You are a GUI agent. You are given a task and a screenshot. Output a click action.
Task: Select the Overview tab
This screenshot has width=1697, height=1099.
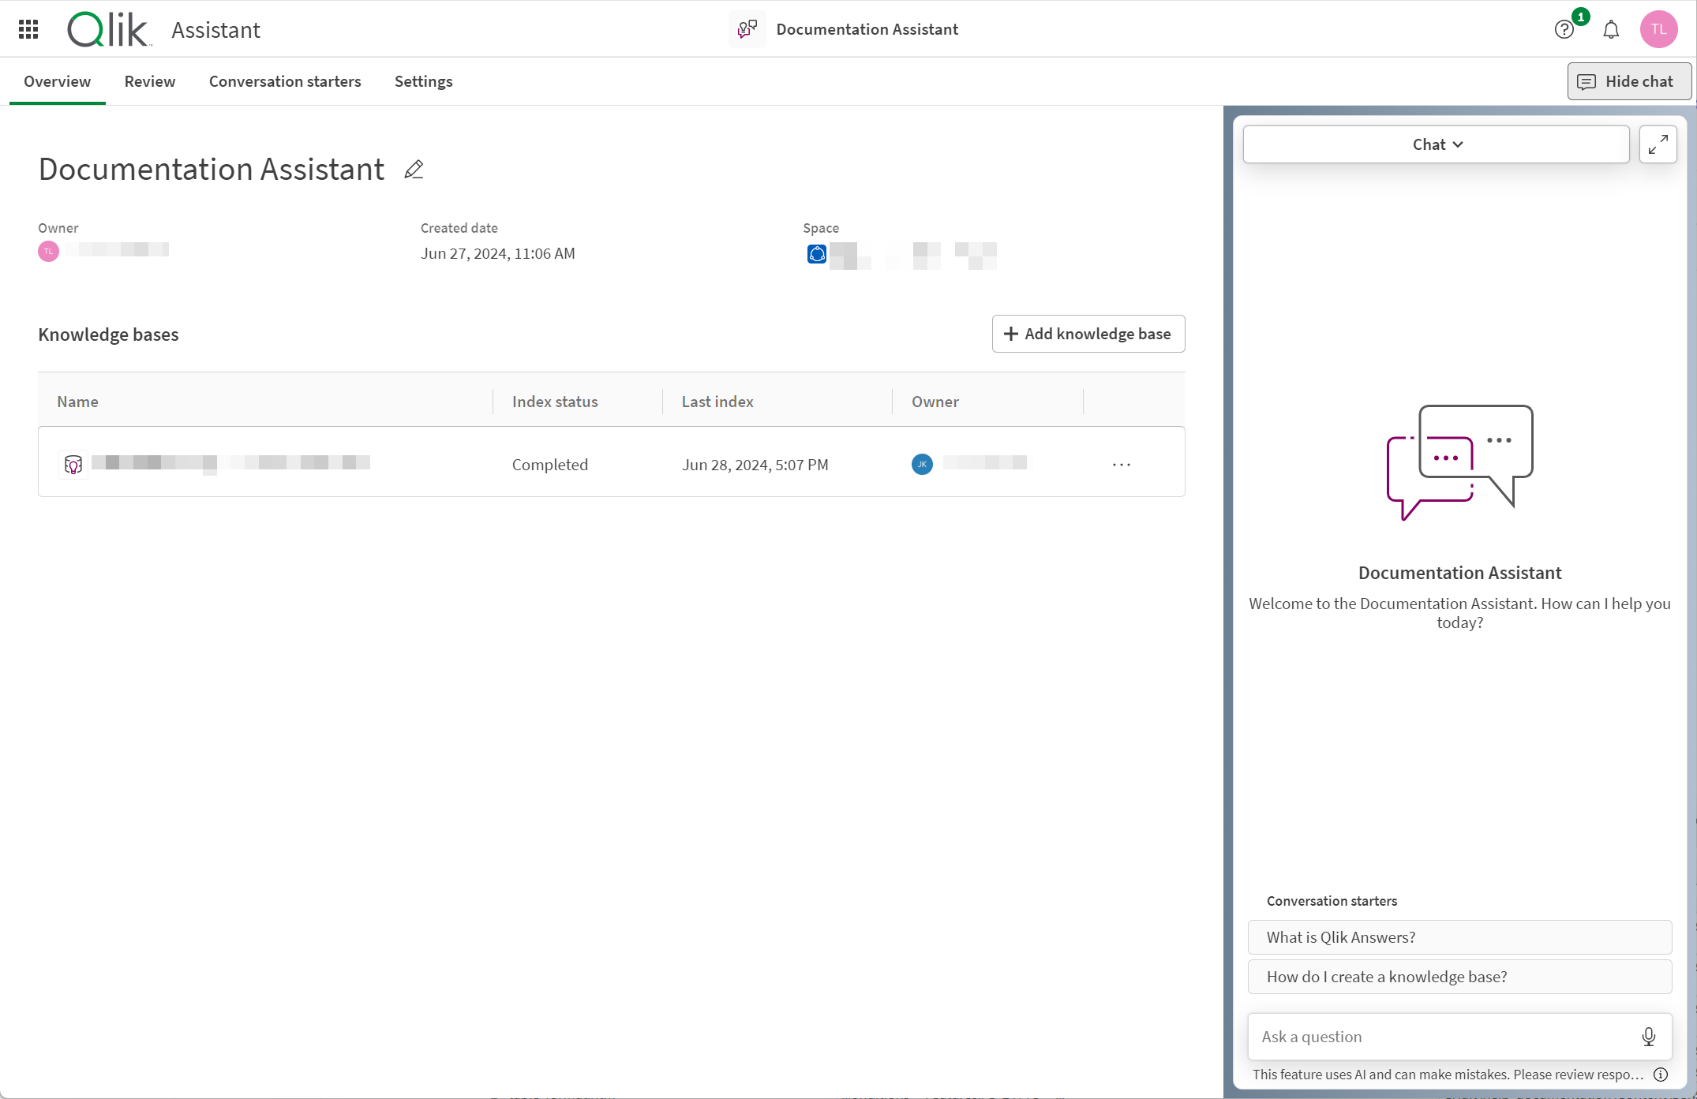pyautogui.click(x=57, y=81)
